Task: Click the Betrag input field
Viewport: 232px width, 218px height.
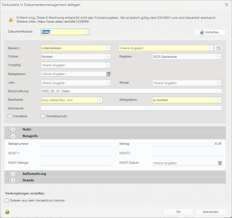Action: [x=183, y=144]
